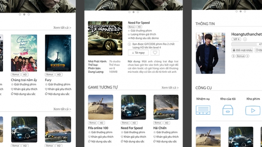Image resolution: width=262 pixels, height=147 pixels.
Task: Open Xem tất cả above the left-screen game thumbnails
Action: 62,109
